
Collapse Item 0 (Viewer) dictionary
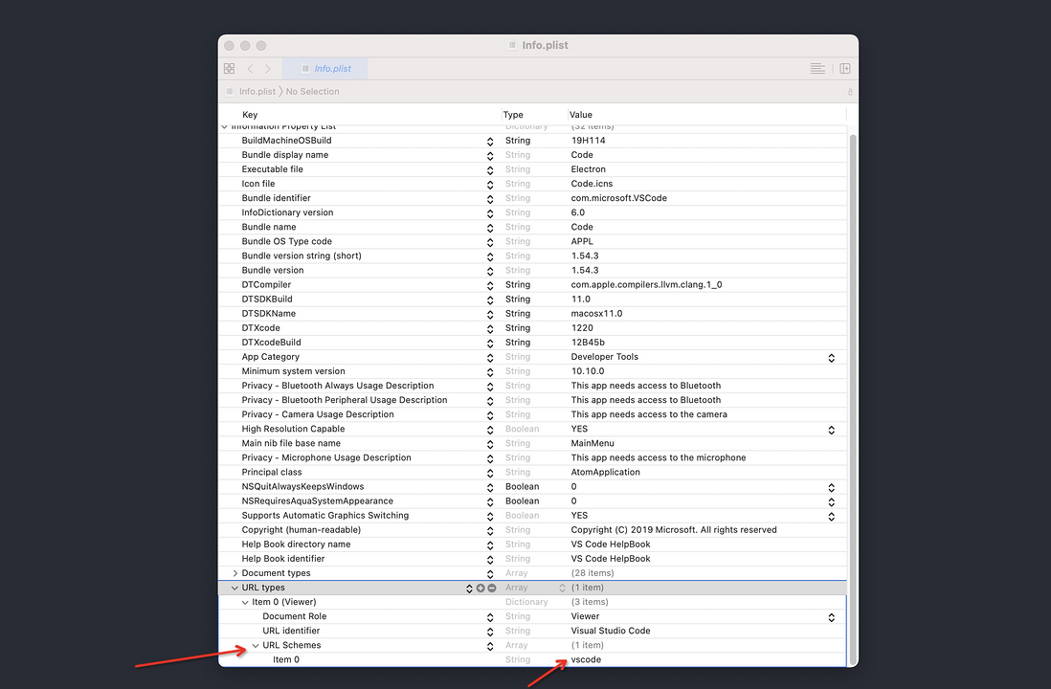[245, 602]
